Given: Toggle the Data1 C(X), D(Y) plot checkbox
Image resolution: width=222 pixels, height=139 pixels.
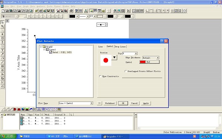Looking at the screenshot, I should click(51, 52).
